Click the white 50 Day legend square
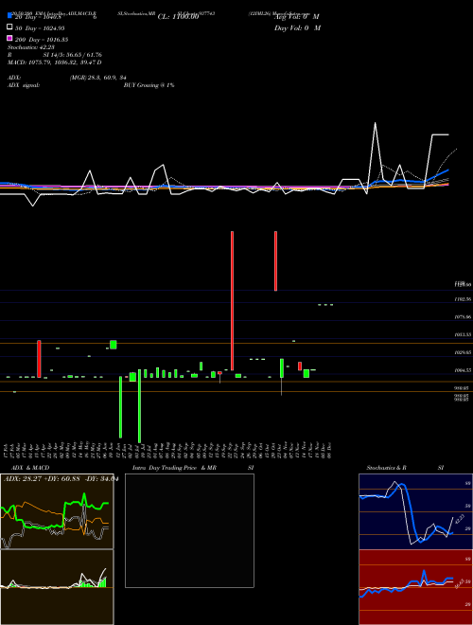The width and height of the screenshot is (473, 625). (x=9, y=27)
